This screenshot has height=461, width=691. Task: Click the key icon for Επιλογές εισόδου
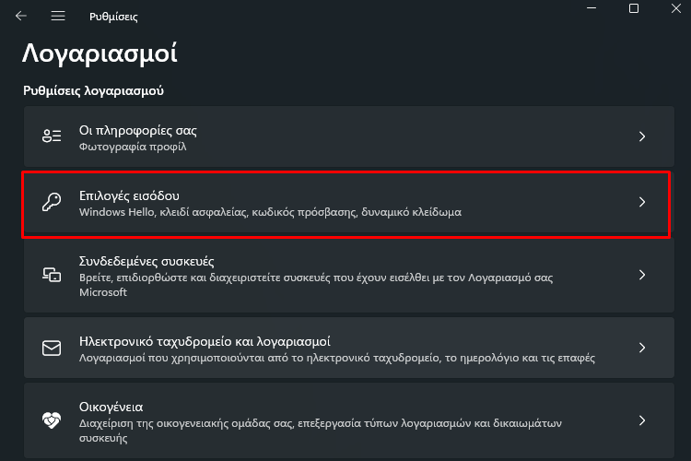coord(52,202)
